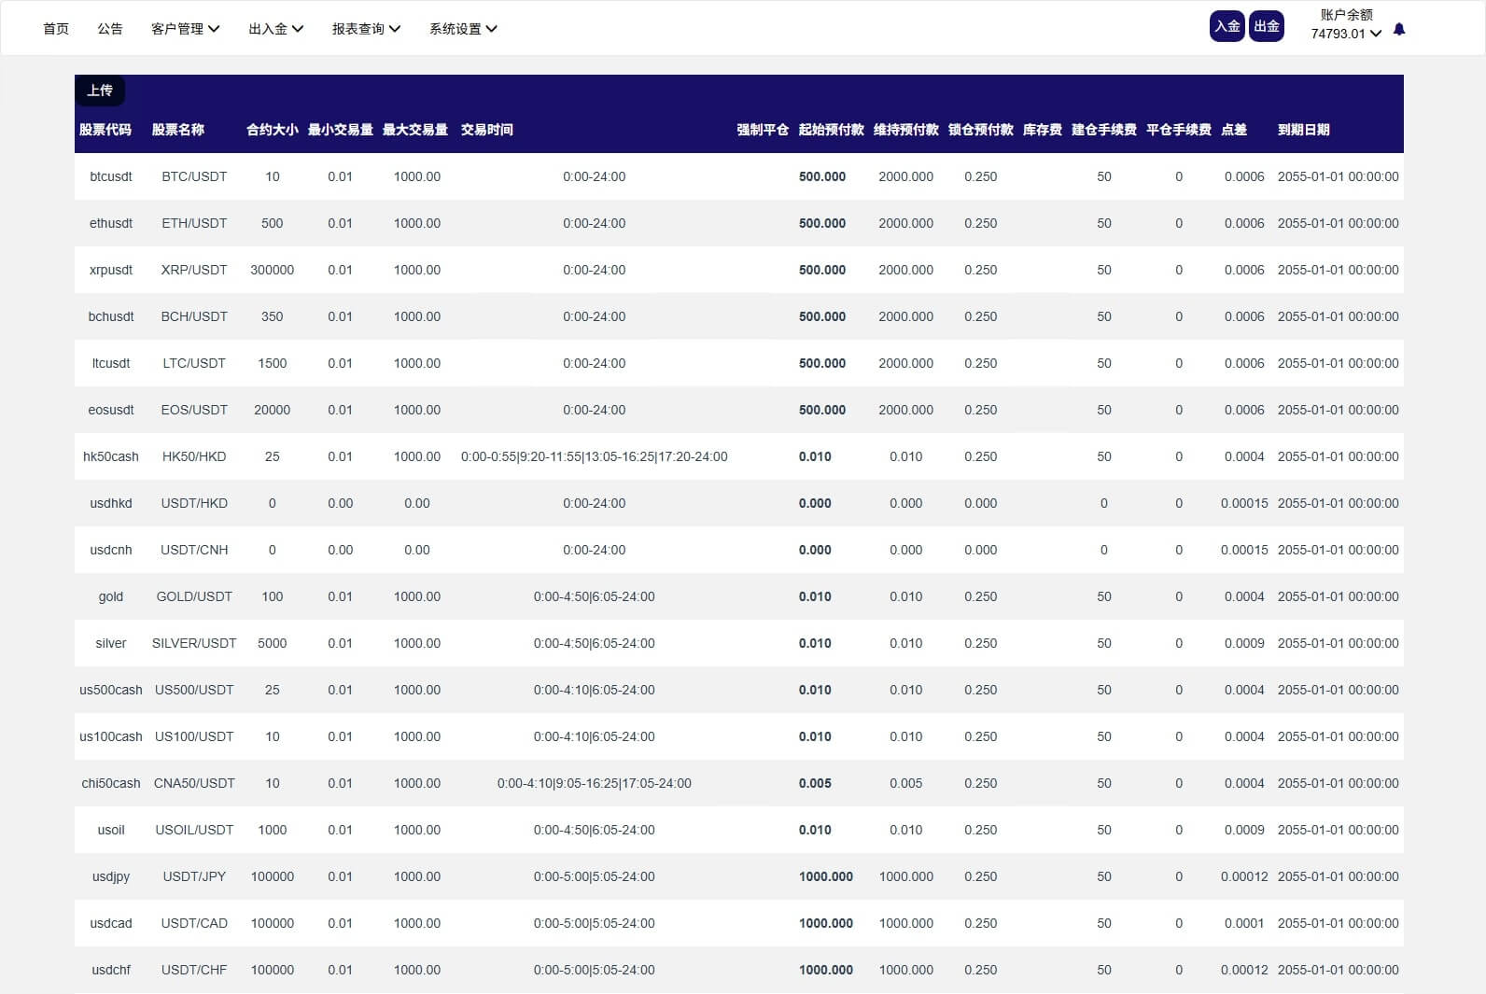Select the us500cash code cell

coord(111,690)
